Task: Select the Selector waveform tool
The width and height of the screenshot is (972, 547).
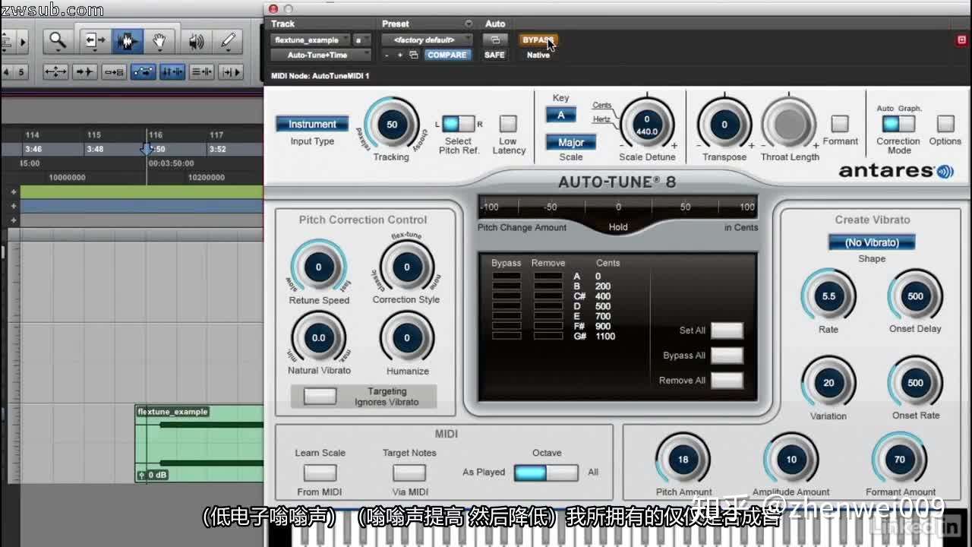Action: coord(127,41)
